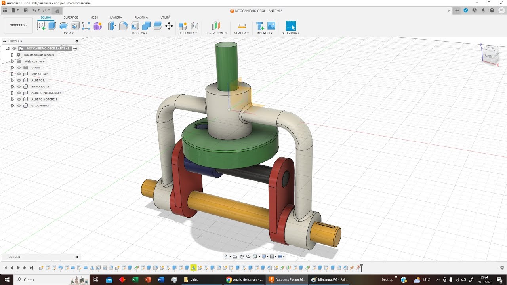Click the Look At icon
Viewport: 507px width, 285px height.
[234, 256]
